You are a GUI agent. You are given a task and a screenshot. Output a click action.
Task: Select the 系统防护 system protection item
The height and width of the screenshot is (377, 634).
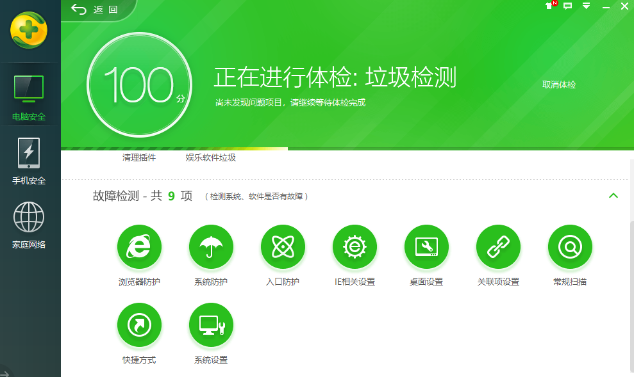click(x=211, y=246)
